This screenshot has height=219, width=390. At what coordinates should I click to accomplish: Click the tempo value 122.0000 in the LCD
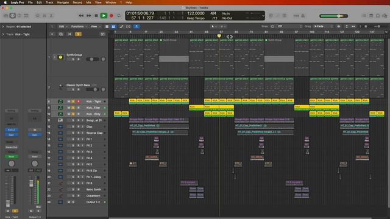(196, 13)
